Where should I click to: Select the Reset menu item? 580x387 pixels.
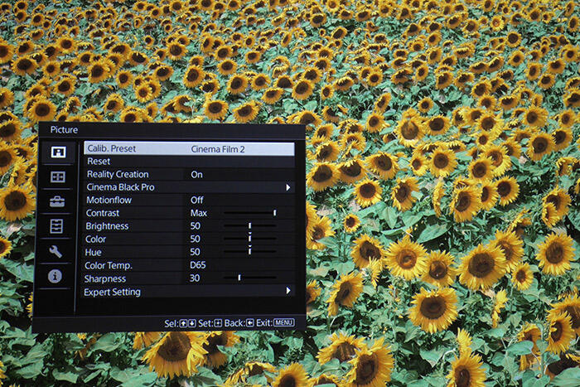pyautogui.click(x=99, y=162)
